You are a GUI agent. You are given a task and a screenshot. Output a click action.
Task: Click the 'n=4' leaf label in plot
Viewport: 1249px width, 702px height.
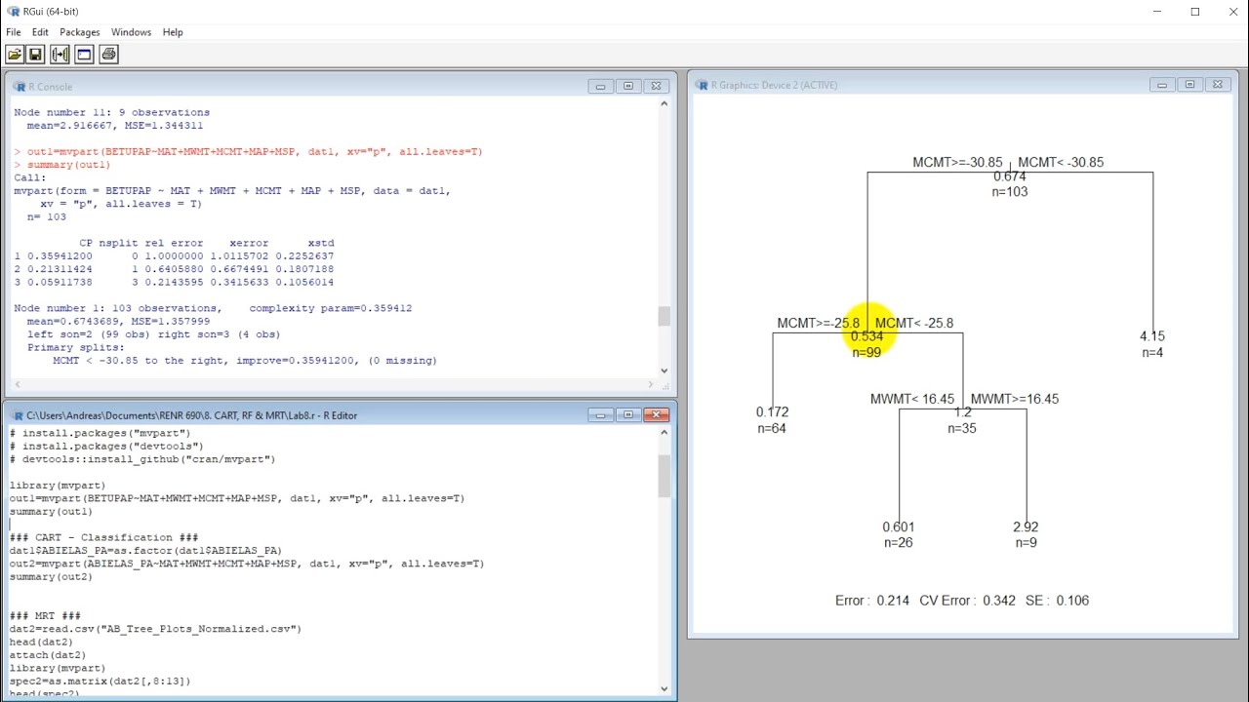1152,352
